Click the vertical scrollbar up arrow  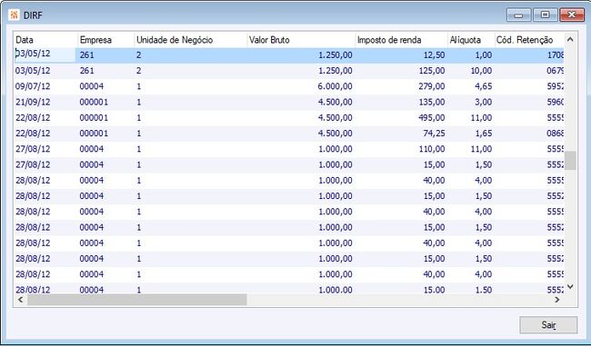[x=570, y=40]
